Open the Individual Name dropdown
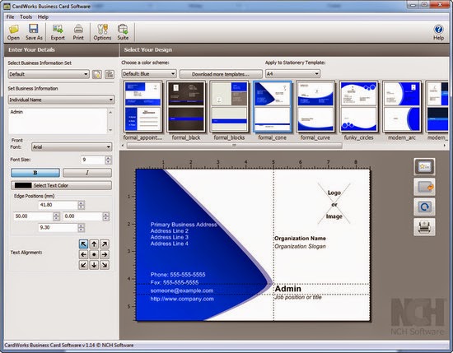This screenshot has width=453, height=353. pyautogui.click(x=61, y=100)
